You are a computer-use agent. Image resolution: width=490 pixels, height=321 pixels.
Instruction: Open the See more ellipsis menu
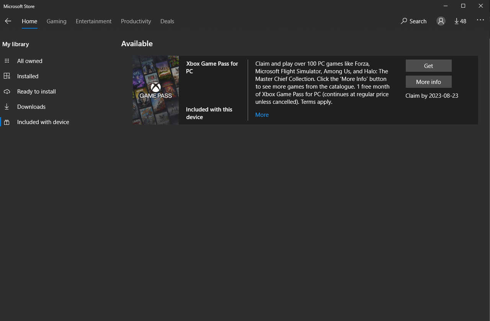[480, 20]
